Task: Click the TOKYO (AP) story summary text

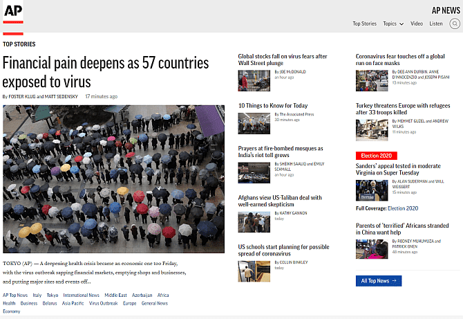Action: click(95, 273)
